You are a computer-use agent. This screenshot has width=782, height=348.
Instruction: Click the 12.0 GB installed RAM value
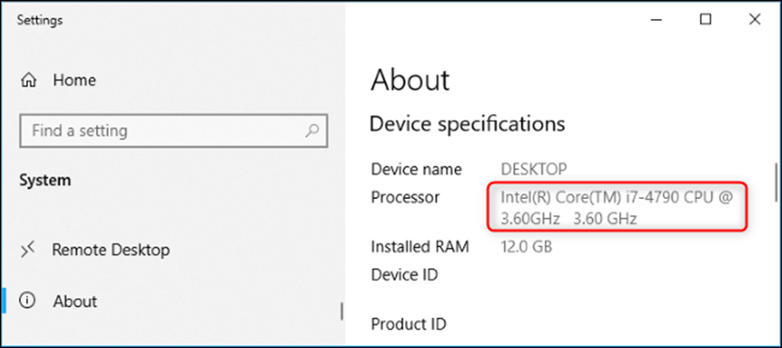[526, 247]
